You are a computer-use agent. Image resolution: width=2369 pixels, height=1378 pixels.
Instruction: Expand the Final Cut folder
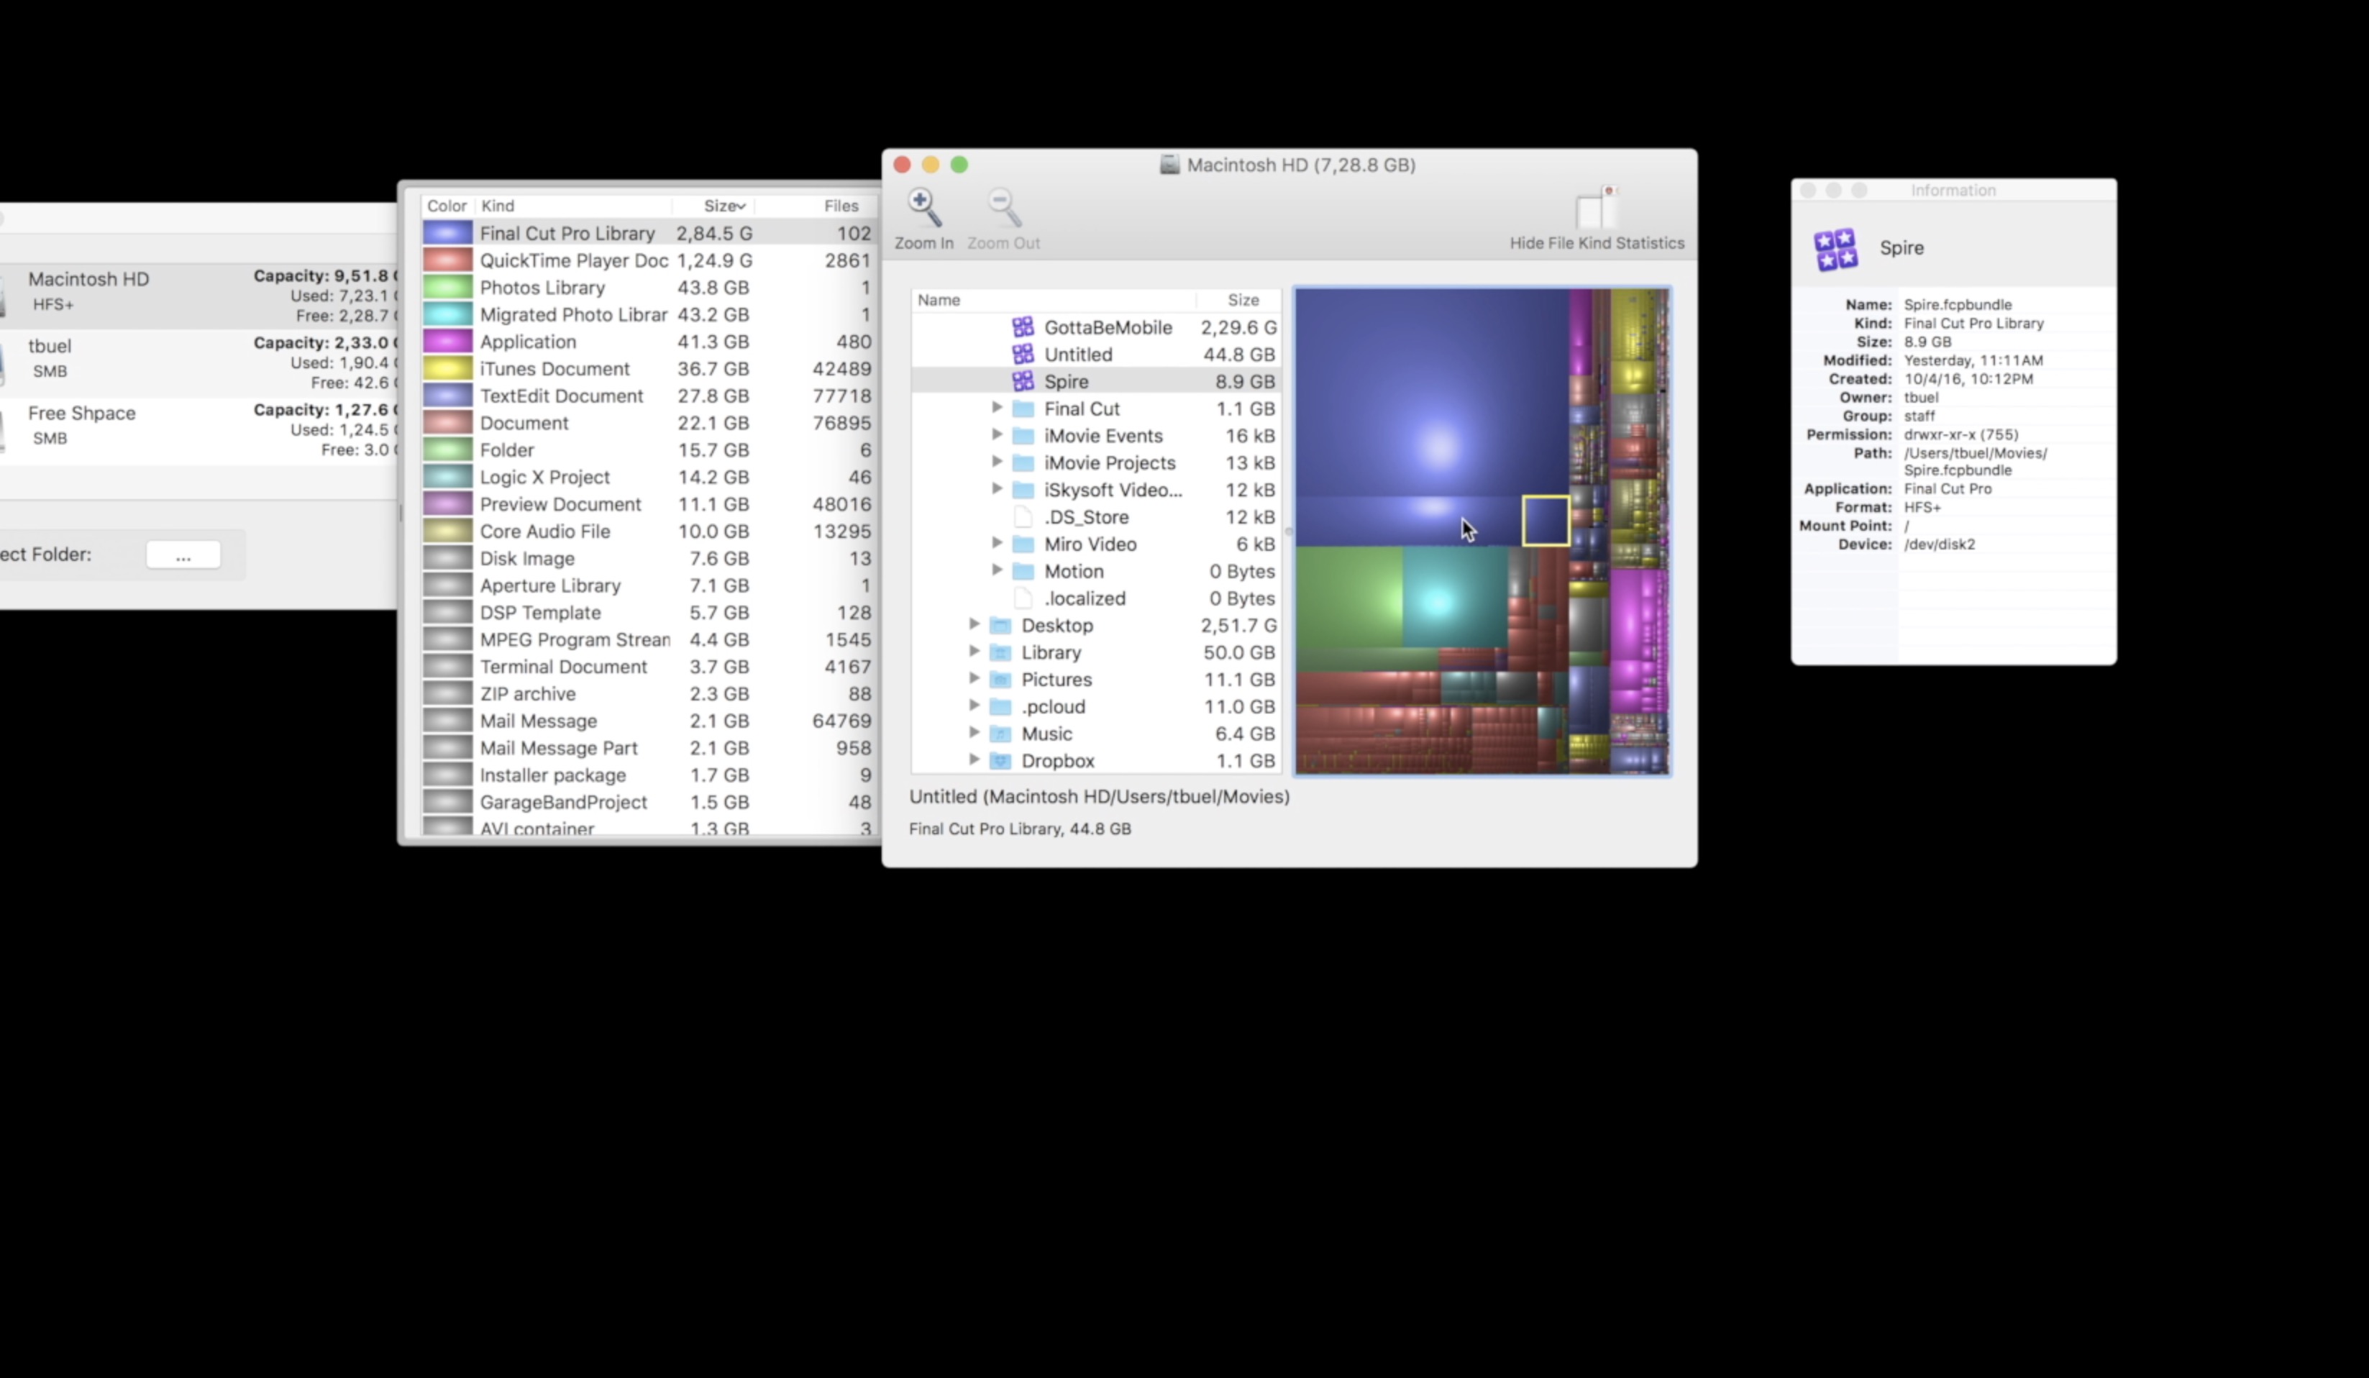(997, 408)
